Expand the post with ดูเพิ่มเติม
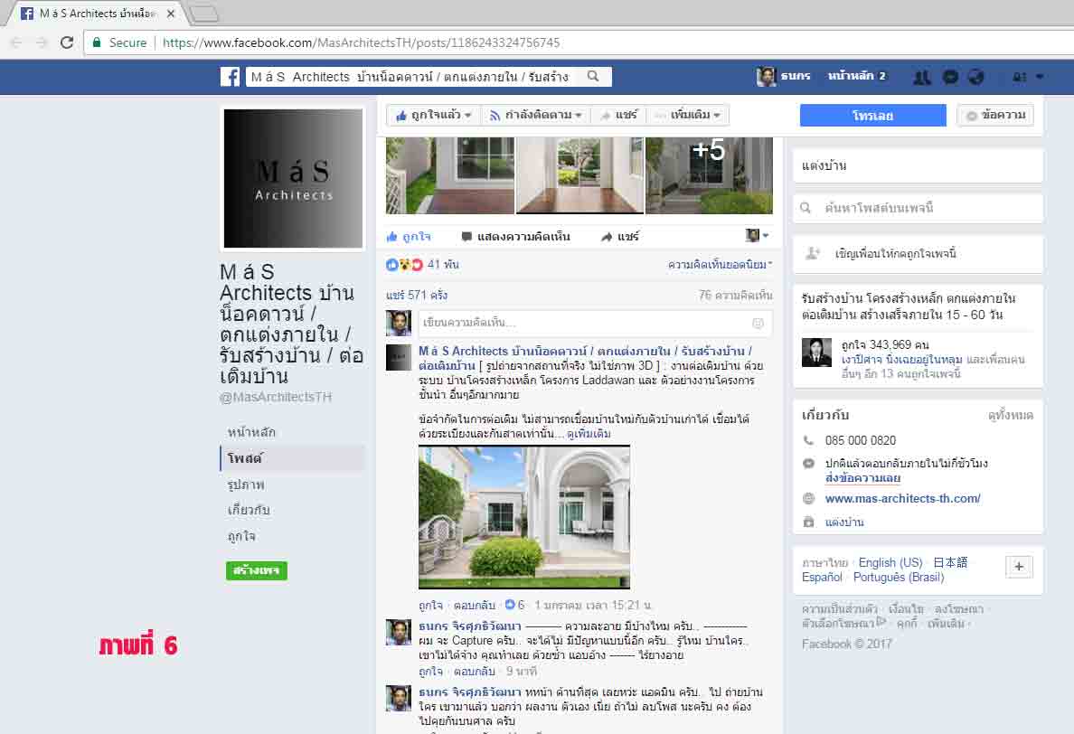This screenshot has height=734, width=1074. point(589,433)
